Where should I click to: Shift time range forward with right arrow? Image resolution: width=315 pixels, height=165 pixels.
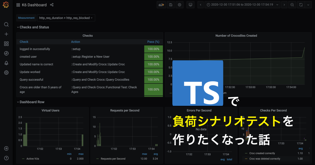tap(284, 5)
